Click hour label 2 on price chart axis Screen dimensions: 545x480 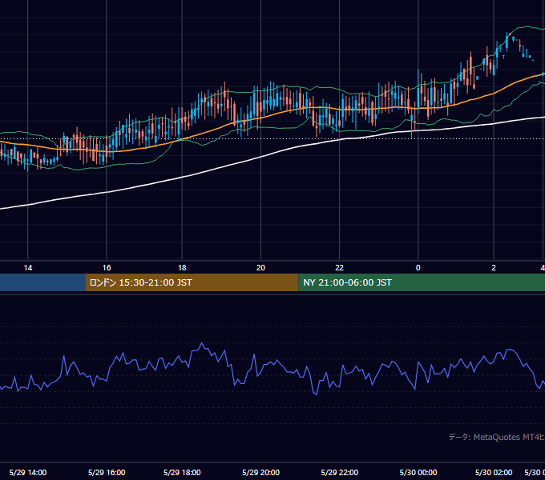494,268
